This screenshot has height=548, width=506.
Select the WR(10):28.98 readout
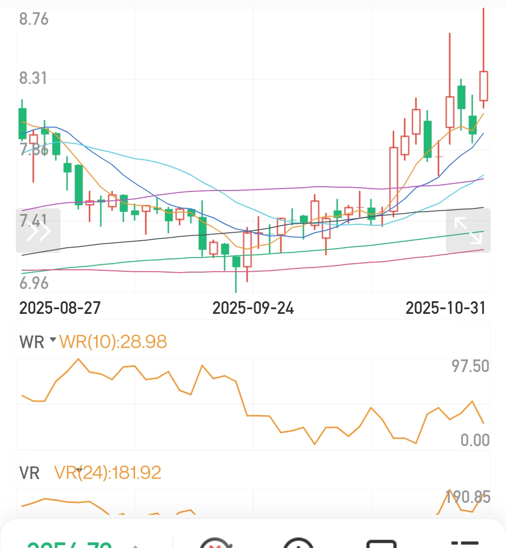pyautogui.click(x=113, y=342)
